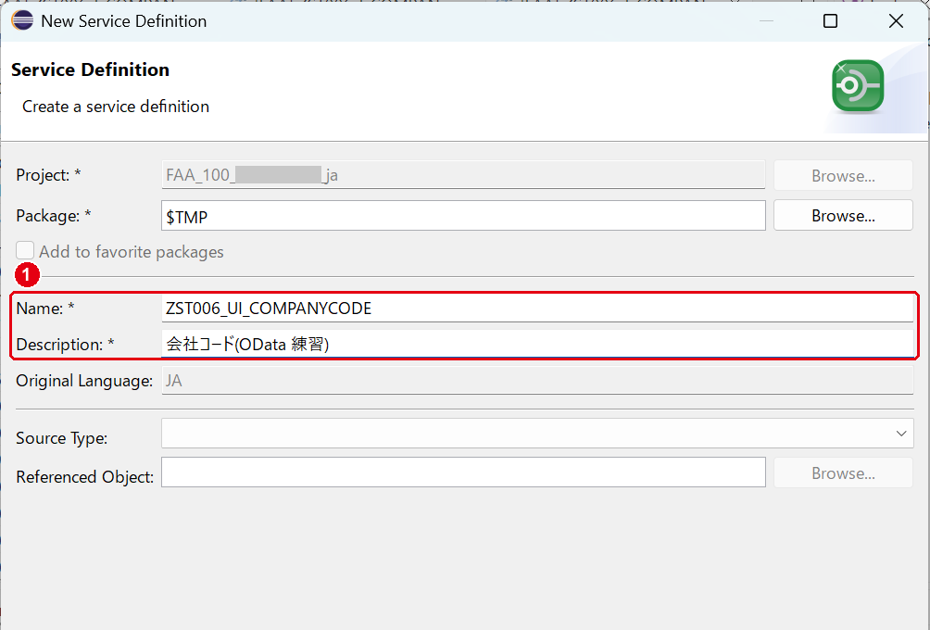Click the 'Name: *' label
930x630 pixels.
click(x=45, y=309)
